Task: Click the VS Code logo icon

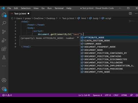Action: point(3,8)
